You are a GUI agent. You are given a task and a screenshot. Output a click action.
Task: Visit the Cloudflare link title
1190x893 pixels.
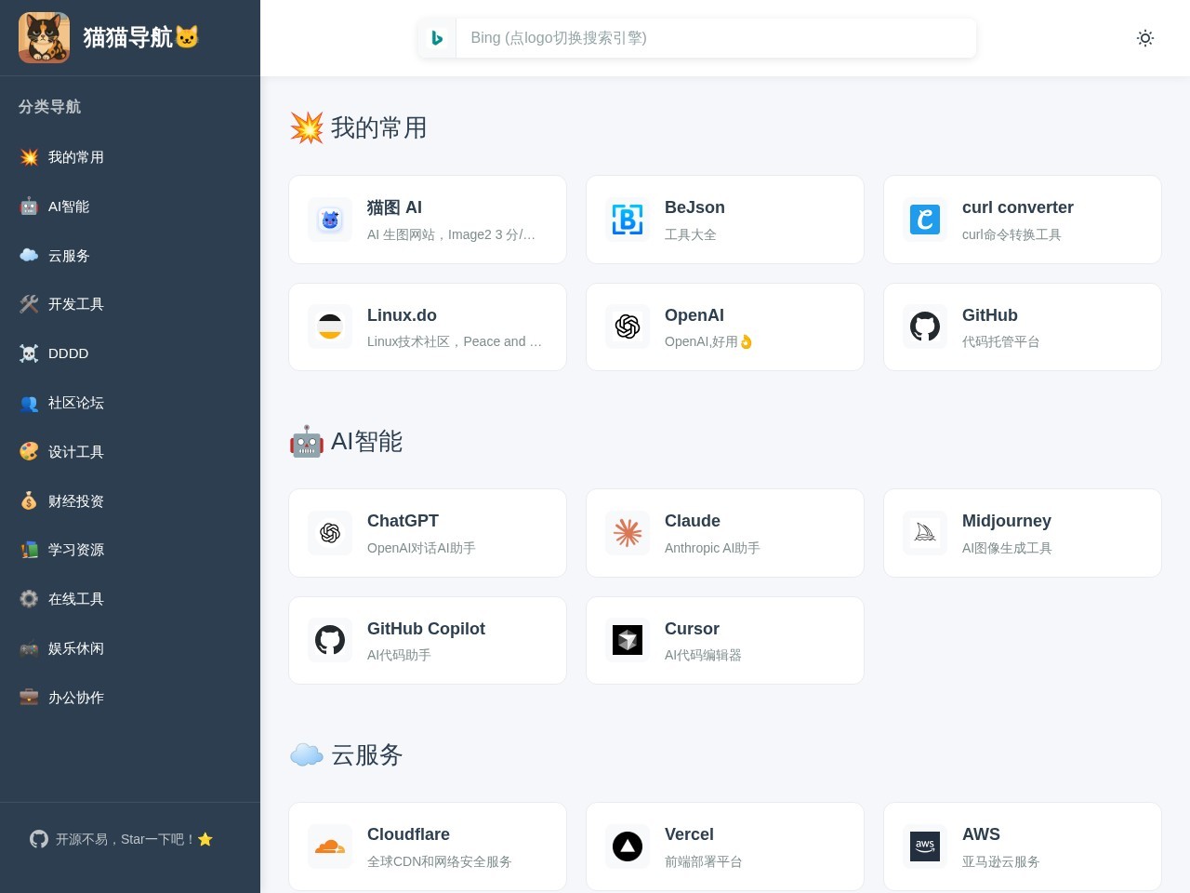point(408,834)
